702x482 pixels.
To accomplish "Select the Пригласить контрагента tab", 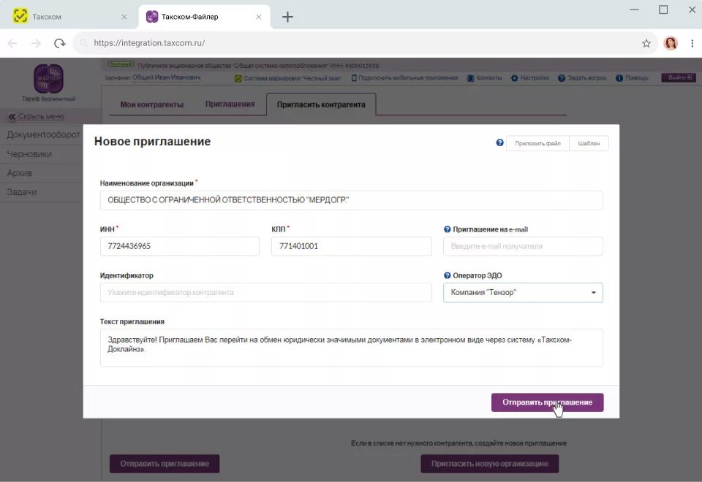I will click(321, 104).
